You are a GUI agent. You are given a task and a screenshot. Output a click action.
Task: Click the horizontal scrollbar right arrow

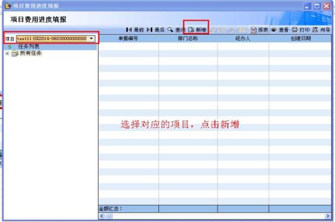tap(328, 216)
